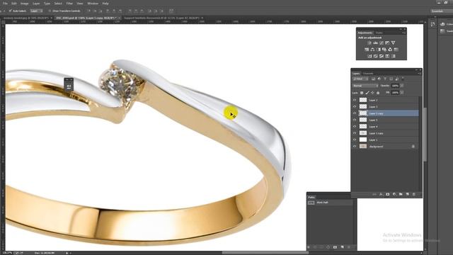Hide Layer 4 with its eye icon

[355, 127]
